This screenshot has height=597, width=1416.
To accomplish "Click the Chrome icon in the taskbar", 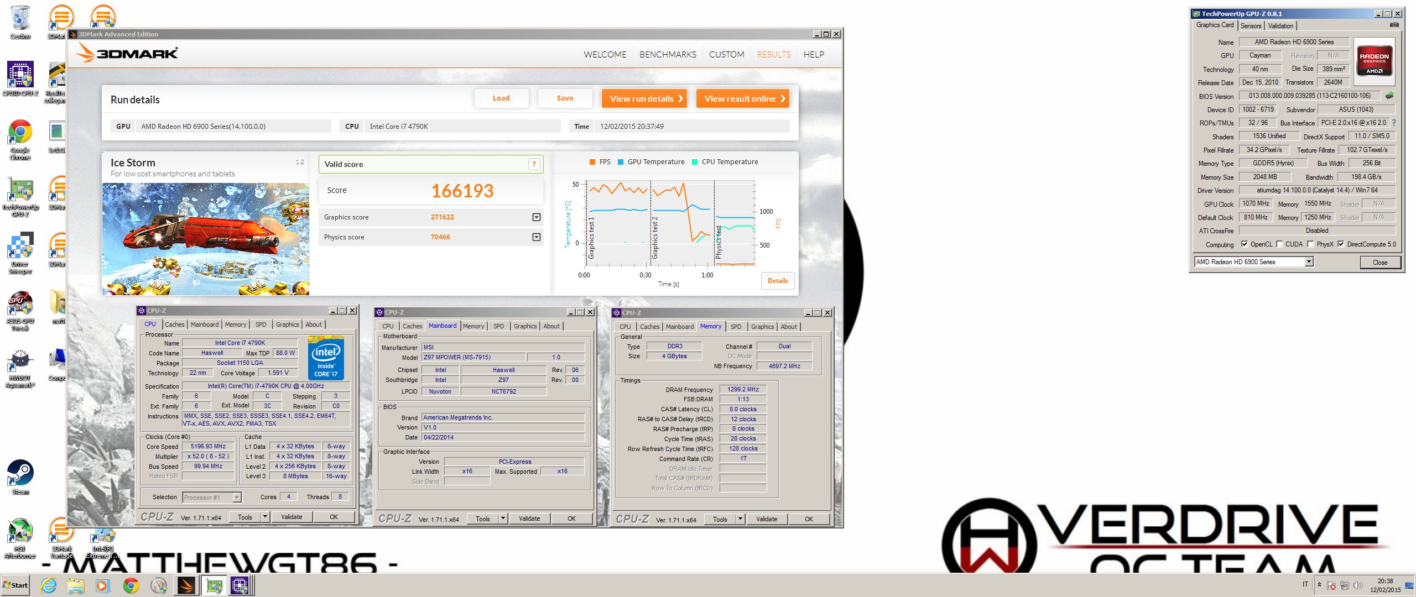I will 131,585.
